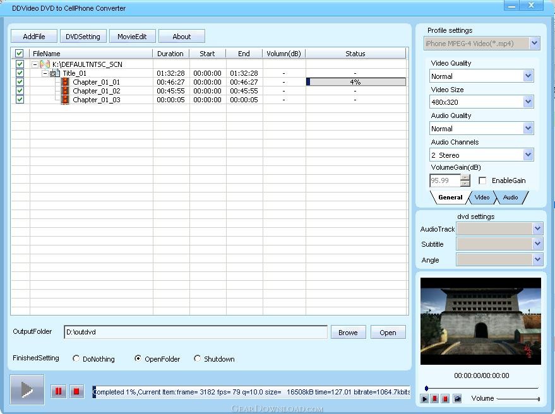
Task: Uncheck the Title_01 row checkbox
Action: point(20,73)
